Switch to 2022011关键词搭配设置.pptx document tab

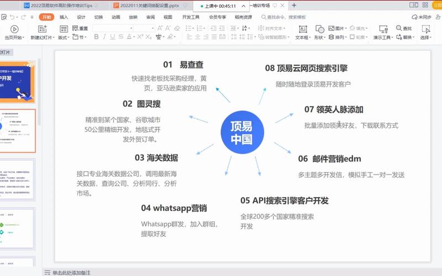tap(149, 6)
